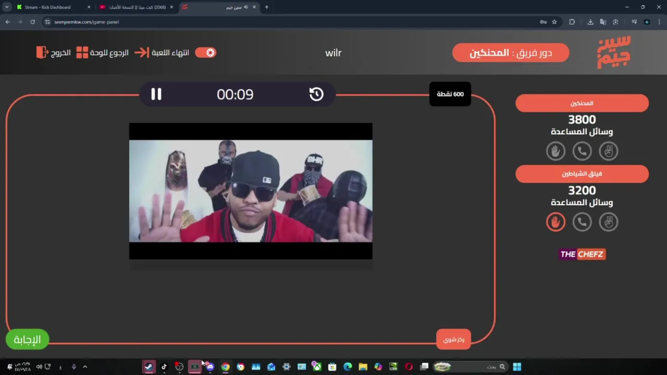Use فيلق الشياطين team's phone call lifeline

[582, 222]
